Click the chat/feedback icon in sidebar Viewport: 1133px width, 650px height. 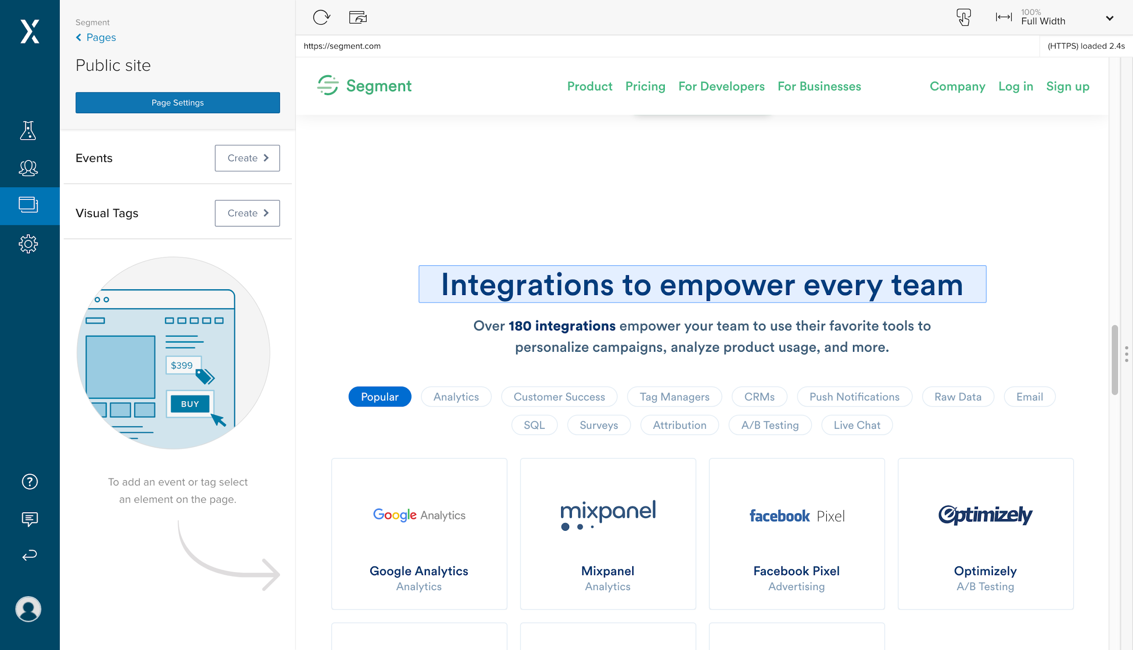click(29, 519)
